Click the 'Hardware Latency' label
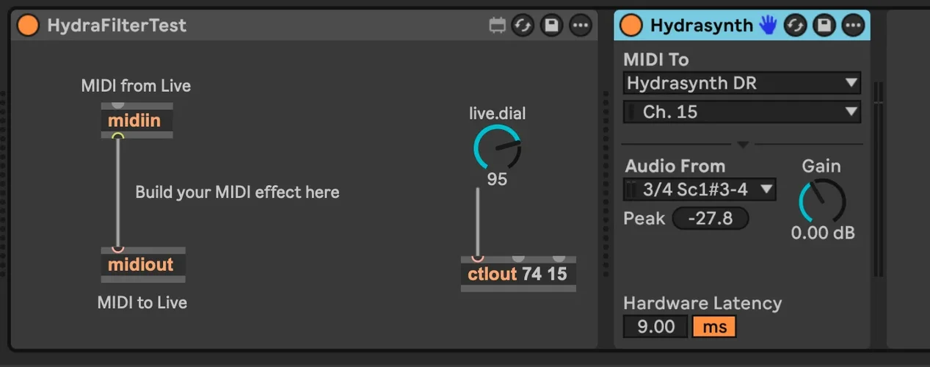The width and height of the screenshot is (930, 367). (702, 303)
